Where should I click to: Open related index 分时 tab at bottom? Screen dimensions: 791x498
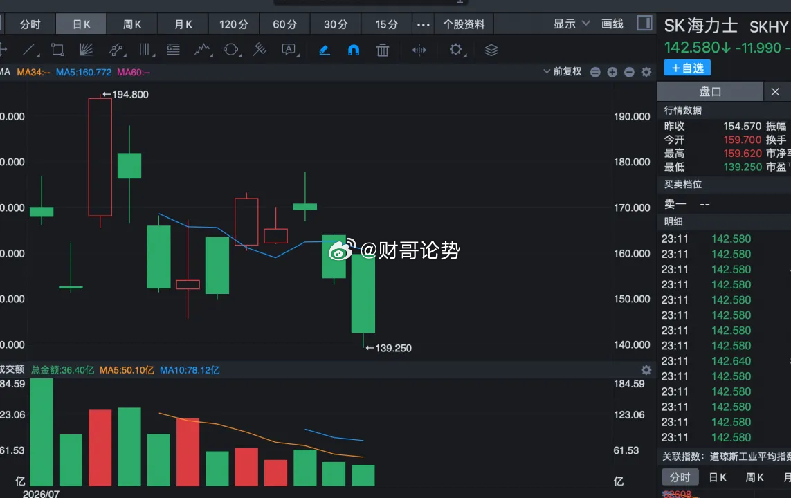[680, 477]
